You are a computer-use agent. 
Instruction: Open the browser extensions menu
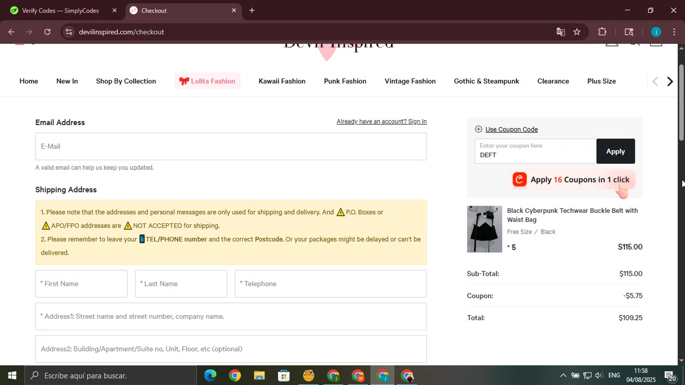(x=602, y=32)
